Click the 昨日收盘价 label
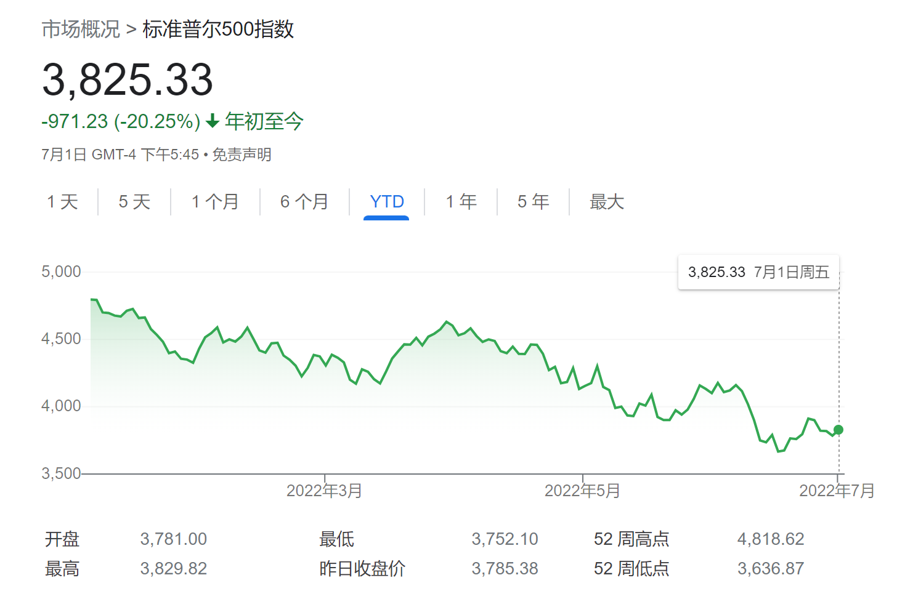 (x=362, y=569)
